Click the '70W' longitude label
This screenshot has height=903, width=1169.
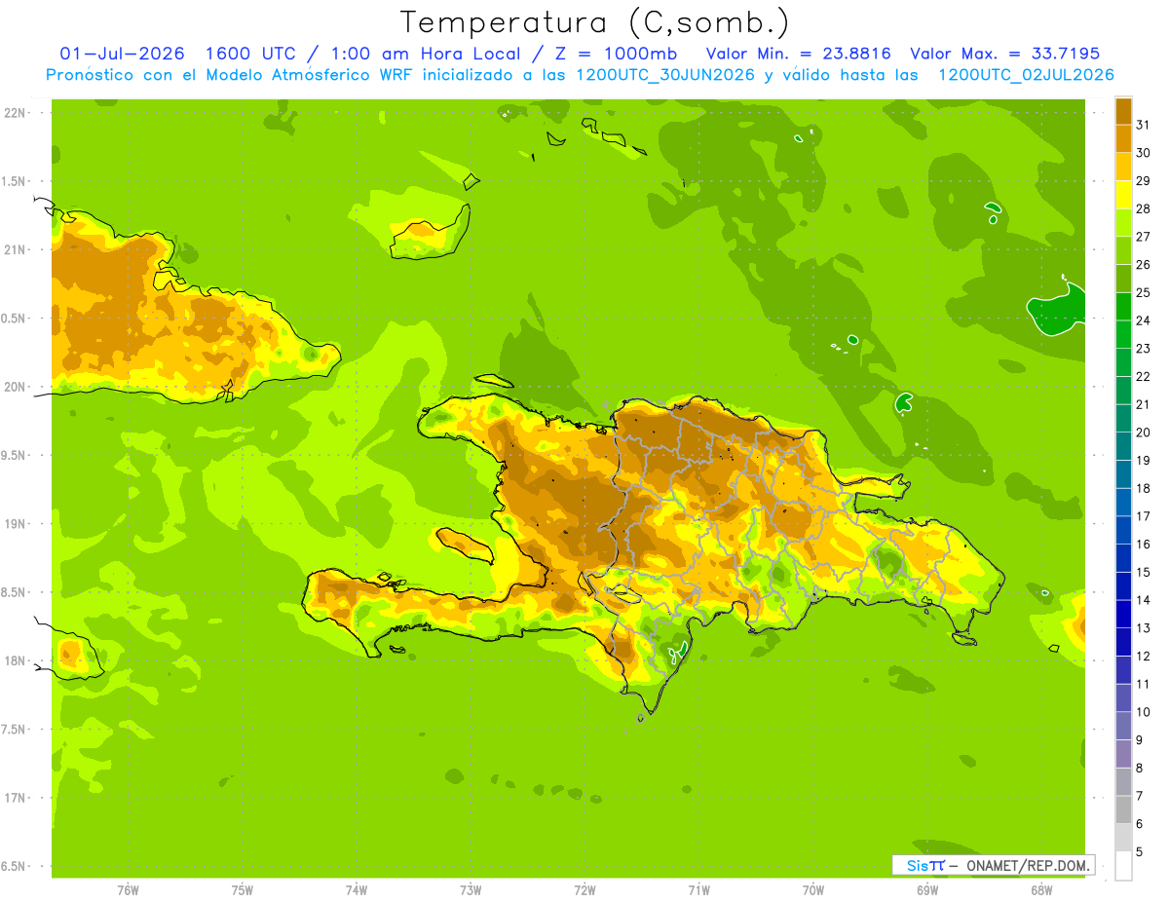813,890
